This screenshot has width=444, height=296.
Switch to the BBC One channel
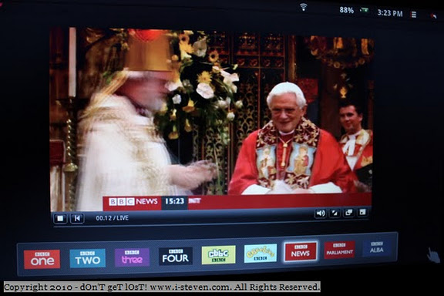tap(42, 259)
